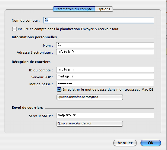This screenshot has height=150, width=167.
Task: Switch to the Options tab
Action: click(x=104, y=9)
